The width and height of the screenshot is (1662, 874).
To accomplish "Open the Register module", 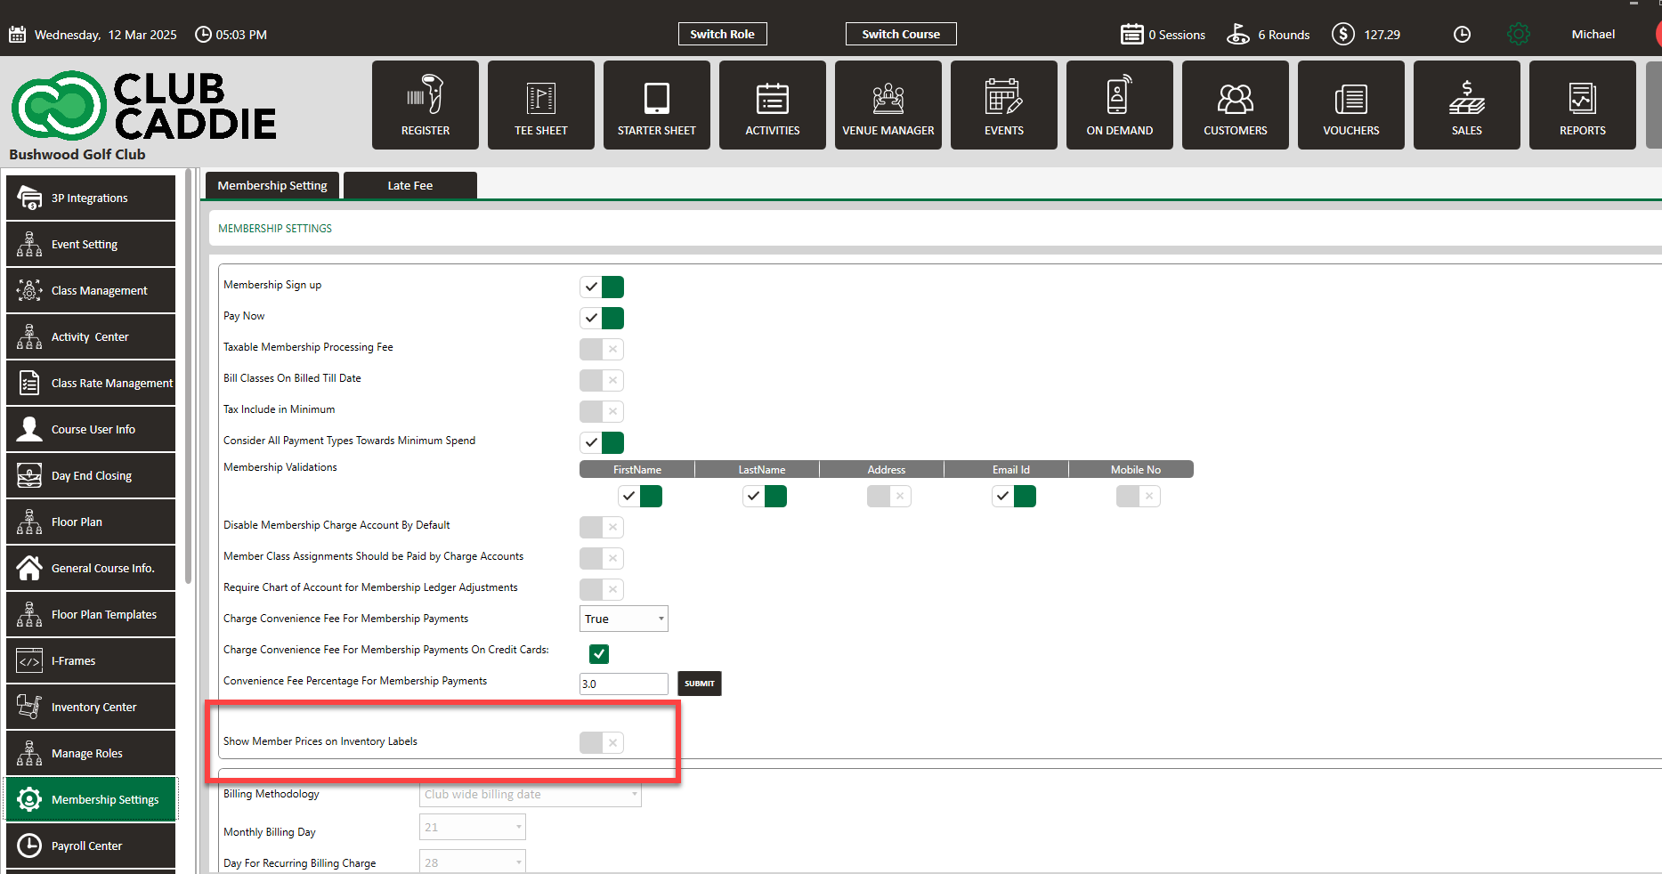I will click(426, 105).
